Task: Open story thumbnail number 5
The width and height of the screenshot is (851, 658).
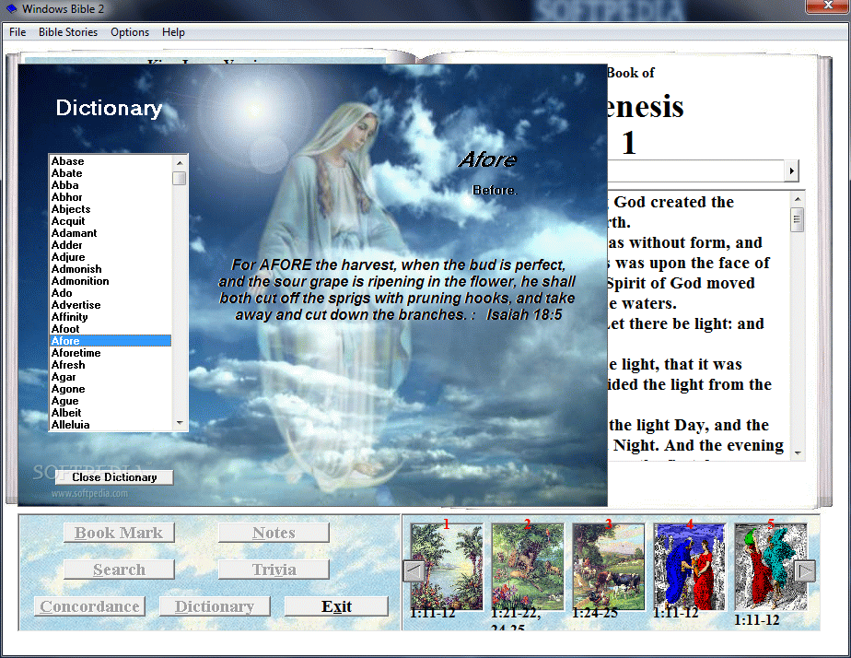Action: pyautogui.click(x=771, y=566)
